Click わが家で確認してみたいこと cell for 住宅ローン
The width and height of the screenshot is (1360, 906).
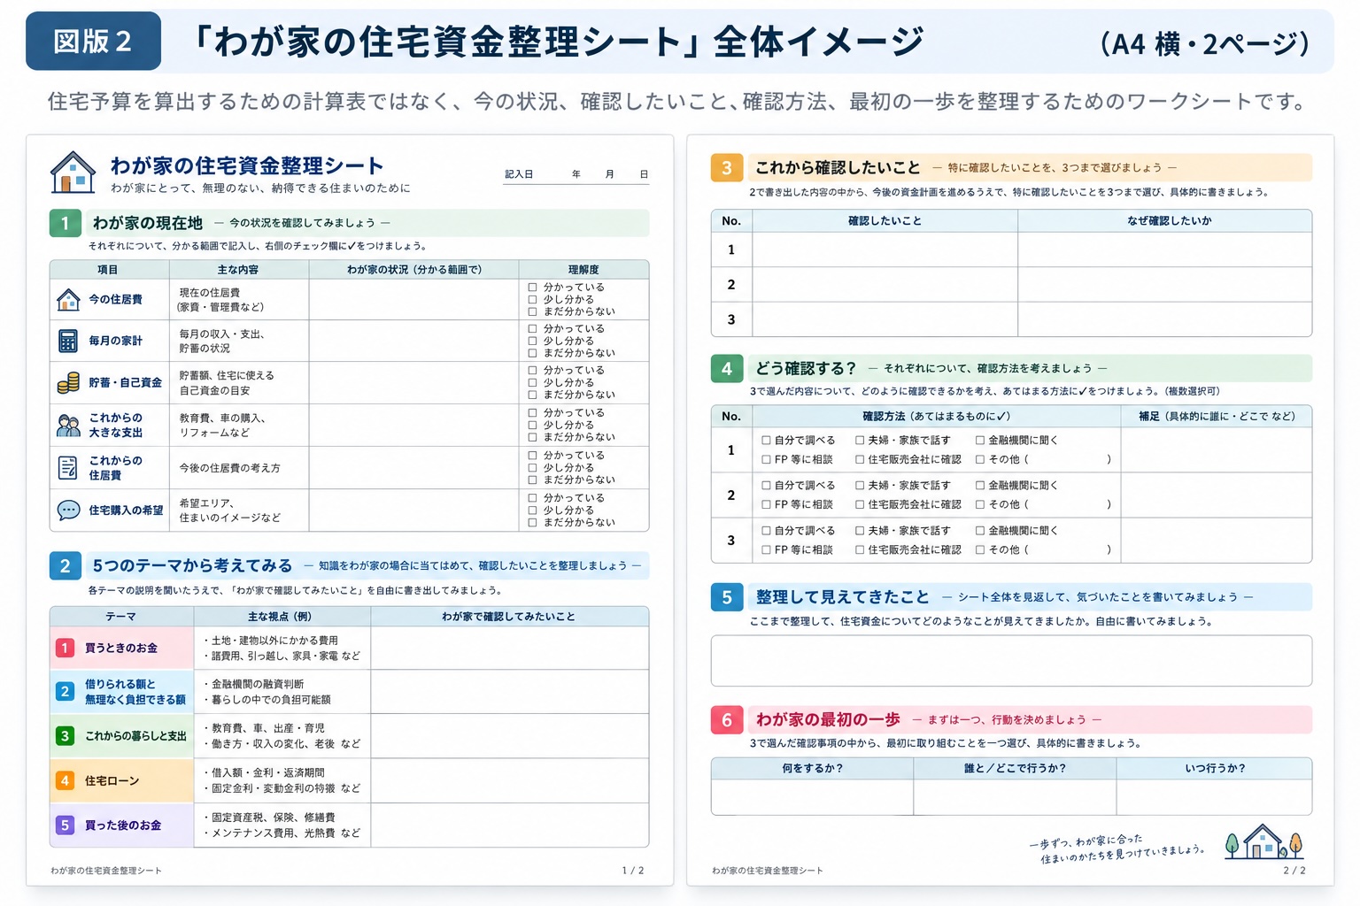point(509,780)
